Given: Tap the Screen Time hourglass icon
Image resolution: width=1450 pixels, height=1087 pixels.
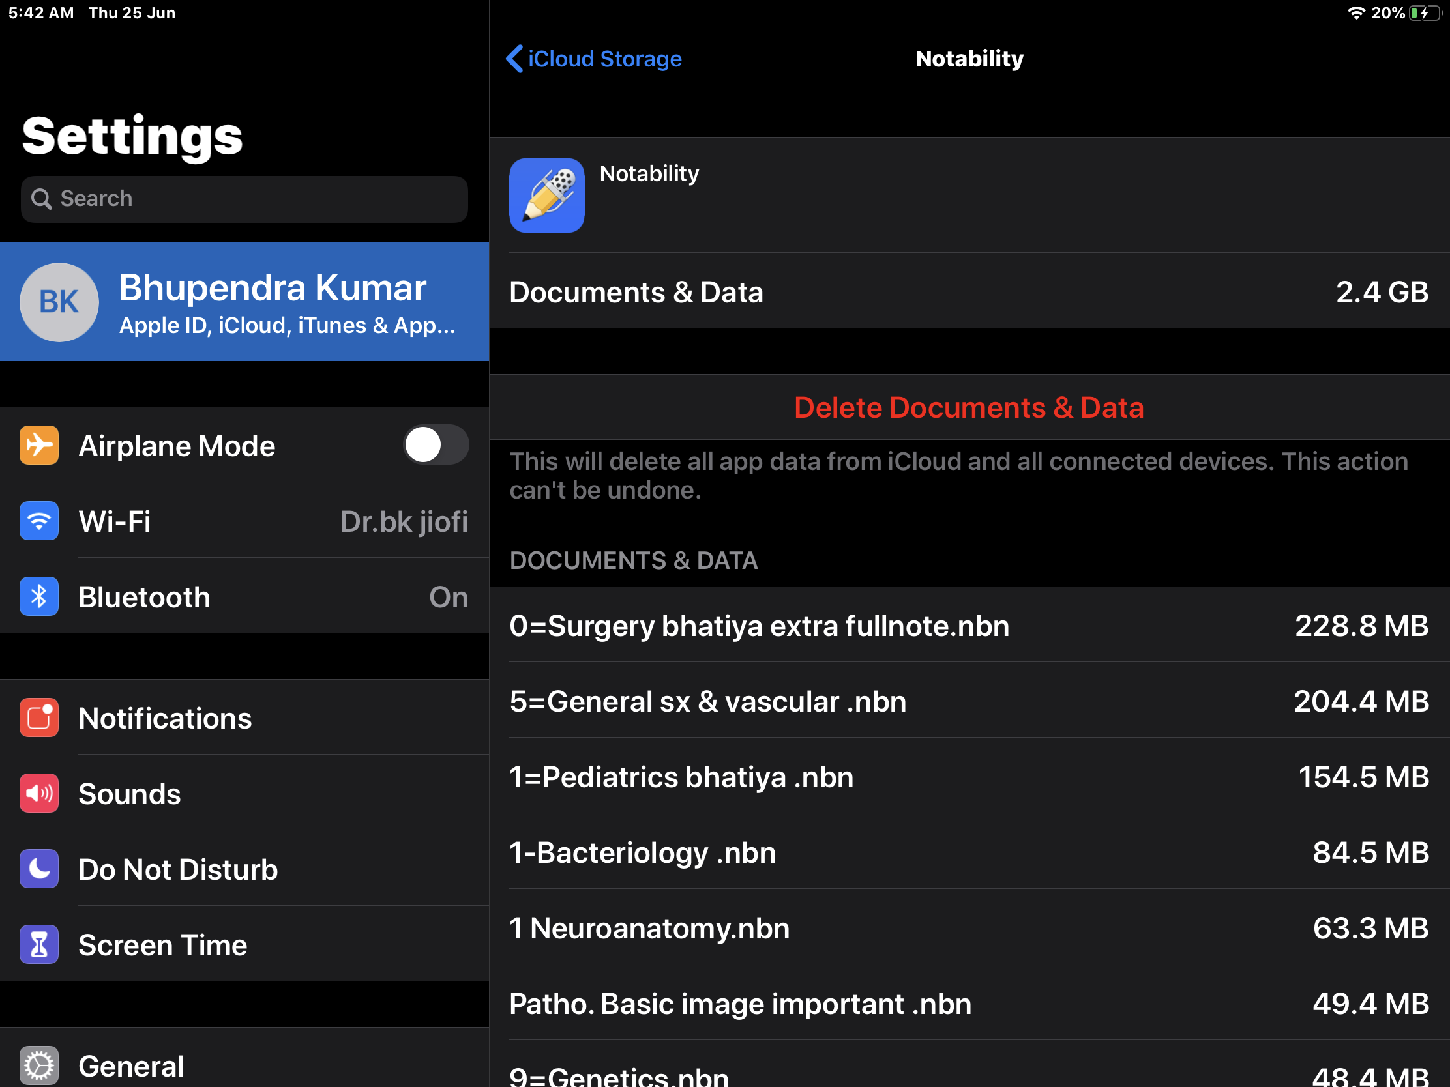Looking at the screenshot, I should coord(38,945).
